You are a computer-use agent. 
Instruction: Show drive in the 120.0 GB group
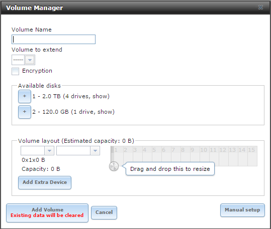(105, 112)
